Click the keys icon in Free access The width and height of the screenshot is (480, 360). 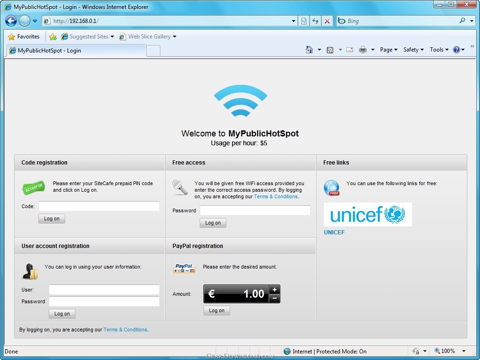pyautogui.click(x=180, y=187)
